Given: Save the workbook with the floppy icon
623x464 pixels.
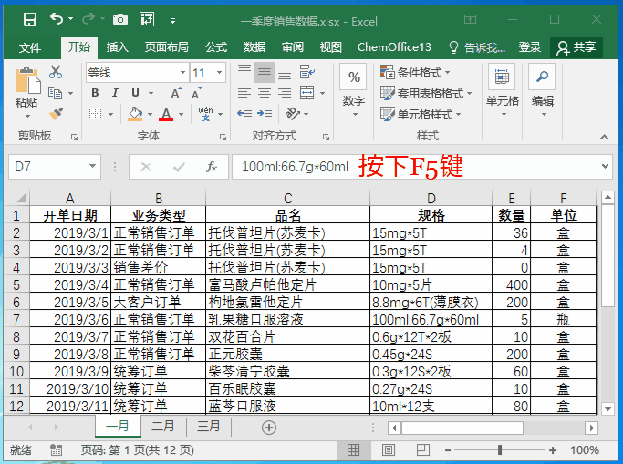Looking at the screenshot, I should pyautogui.click(x=30, y=19).
